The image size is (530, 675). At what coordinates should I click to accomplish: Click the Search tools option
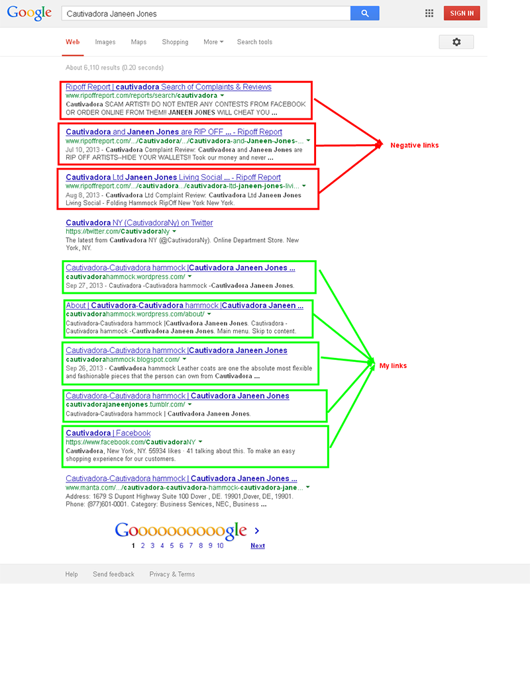coord(254,42)
